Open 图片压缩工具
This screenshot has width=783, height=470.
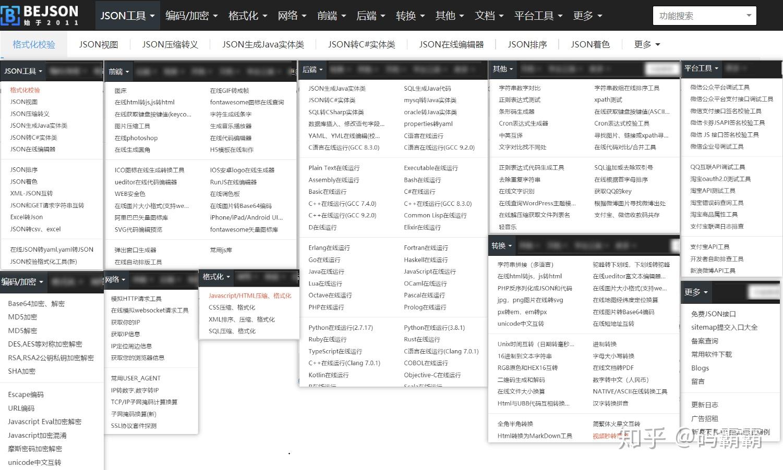point(132,126)
